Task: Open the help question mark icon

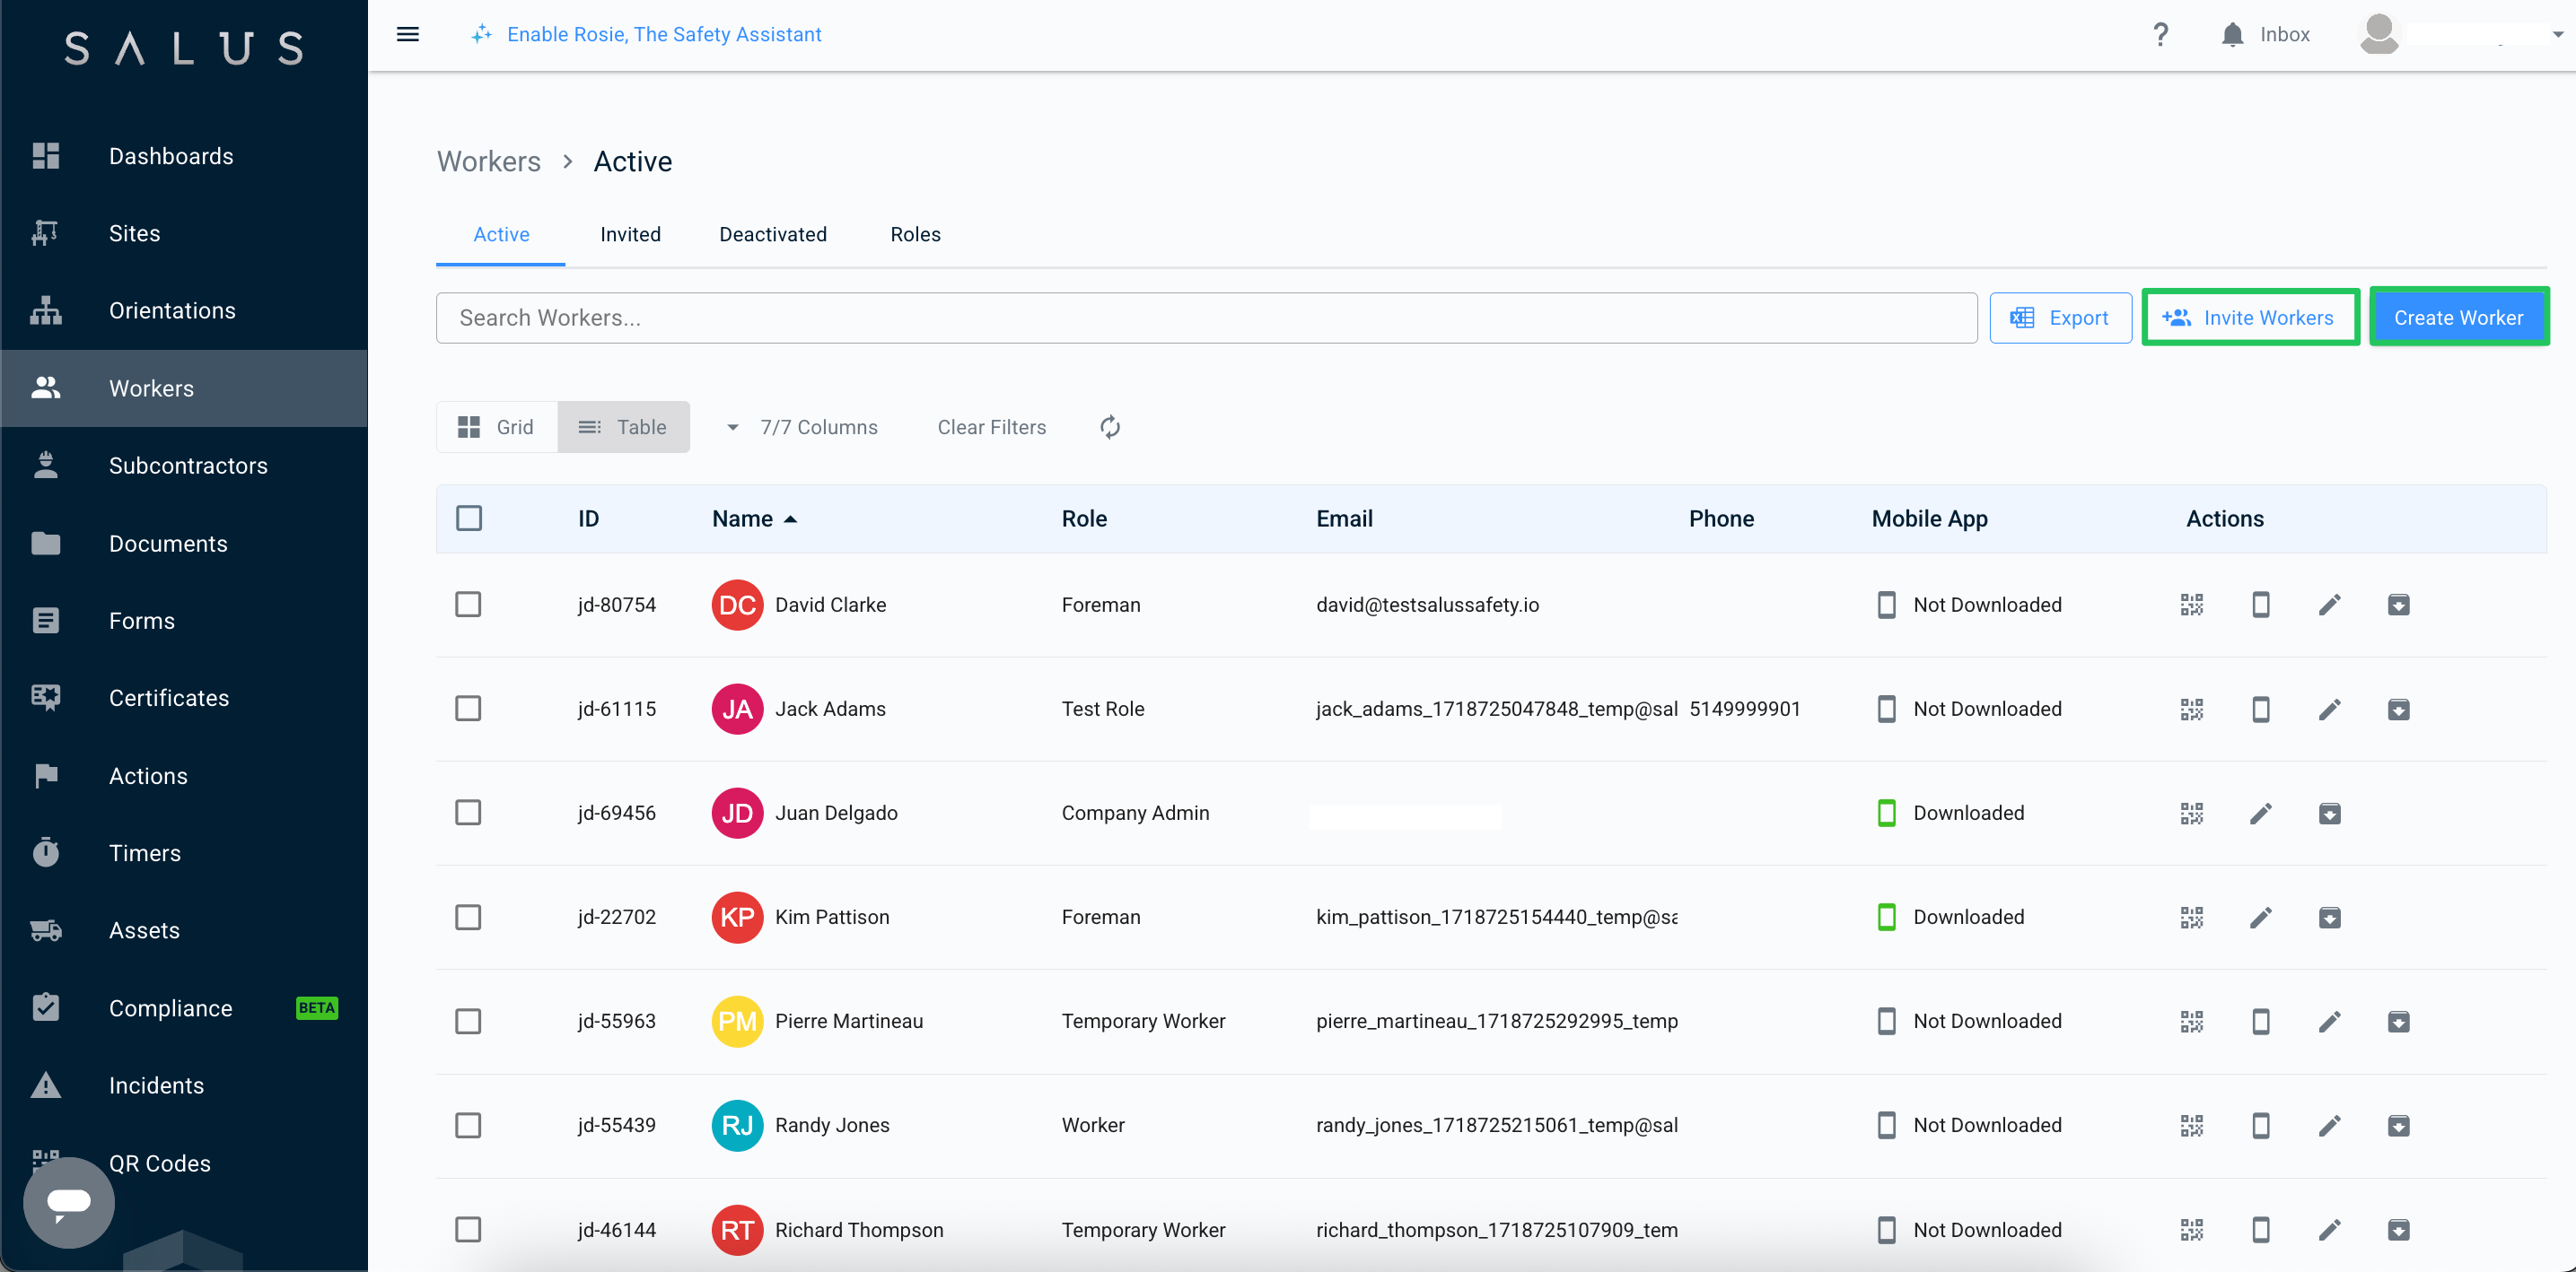Action: click(x=2160, y=35)
